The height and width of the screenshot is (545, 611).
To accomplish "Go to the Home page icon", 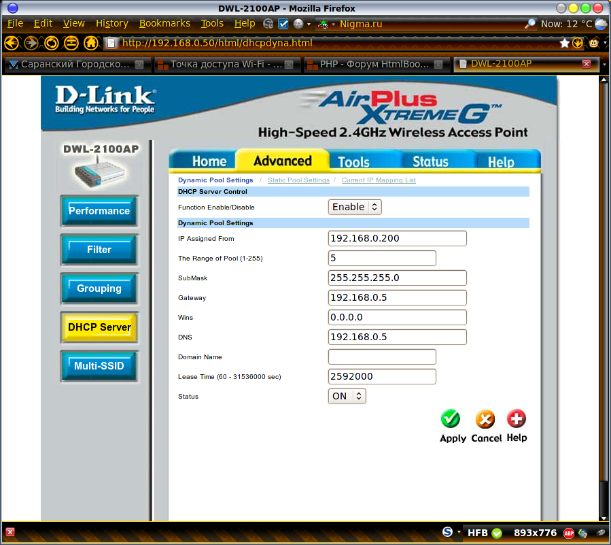I will click(91, 43).
